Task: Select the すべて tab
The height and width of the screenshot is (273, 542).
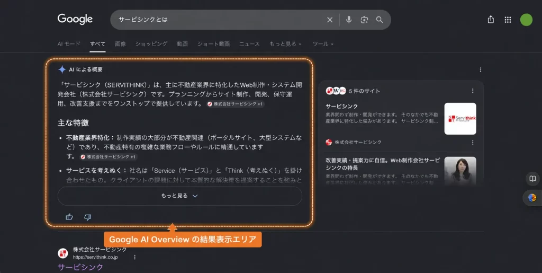Action: (x=97, y=44)
